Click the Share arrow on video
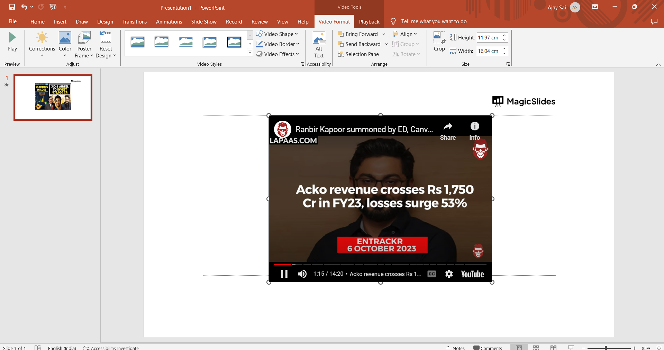The height and width of the screenshot is (350, 664). click(x=448, y=127)
